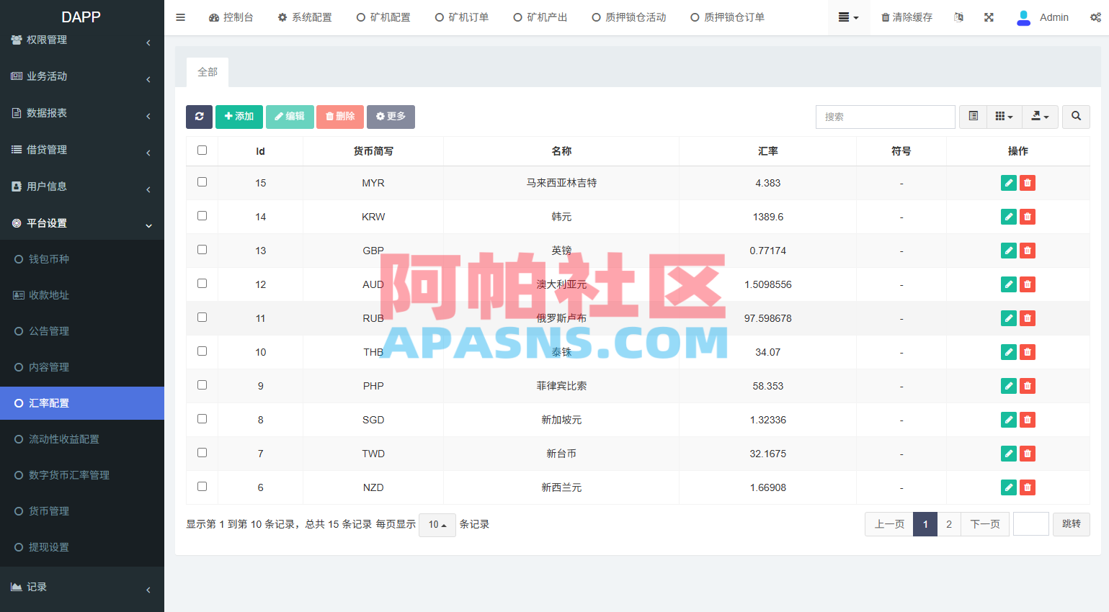The height and width of the screenshot is (612, 1109).
Task: Click the page jump number input
Action: [x=1031, y=524]
